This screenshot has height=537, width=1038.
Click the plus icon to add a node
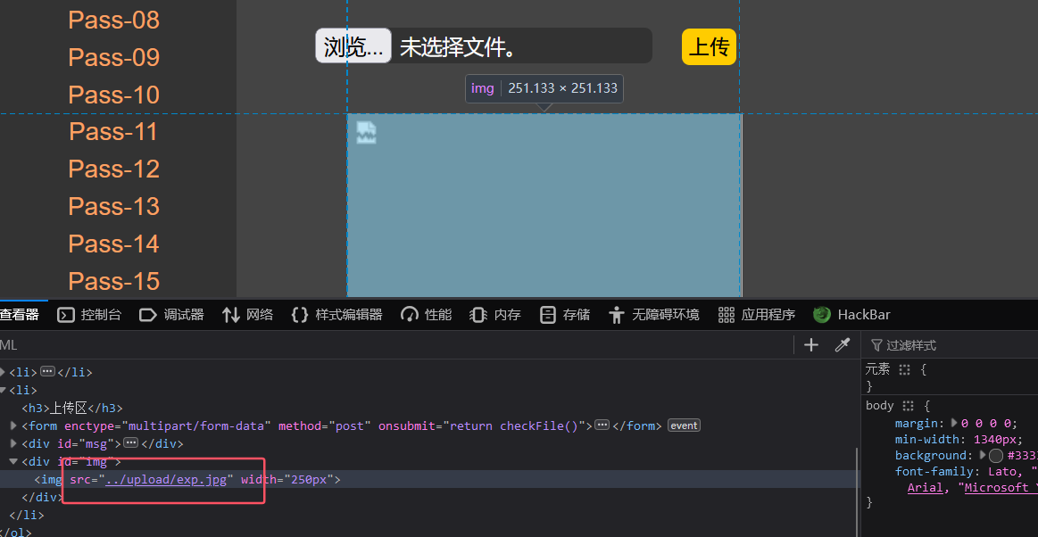tap(811, 344)
